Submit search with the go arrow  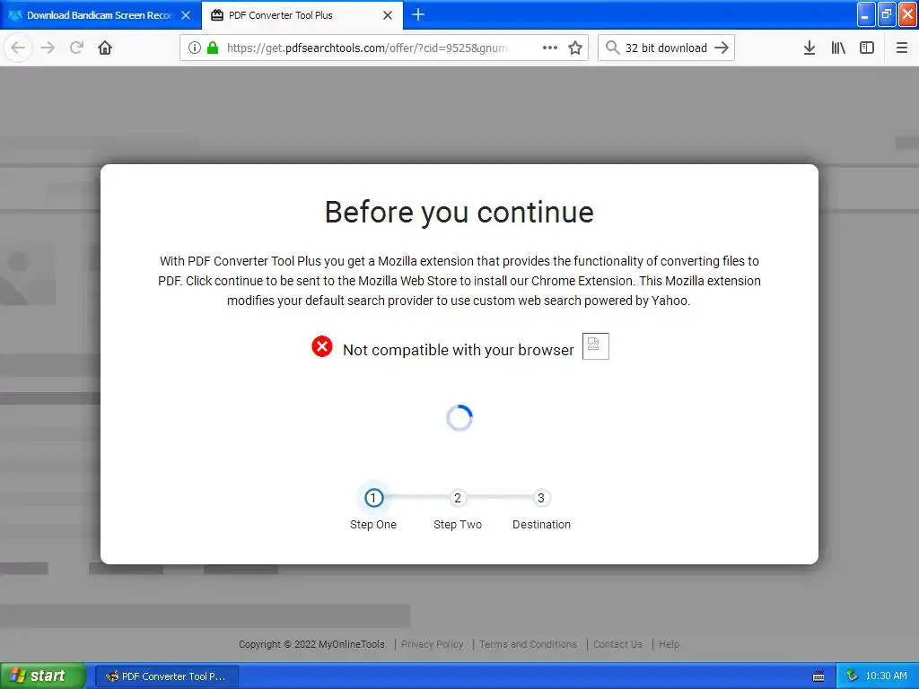coord(722,48)
